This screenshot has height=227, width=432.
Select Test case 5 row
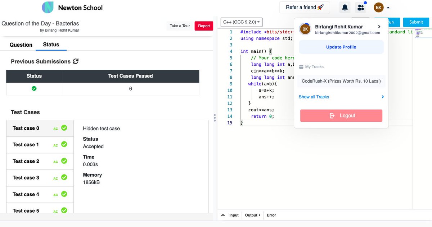coord(40,208)
